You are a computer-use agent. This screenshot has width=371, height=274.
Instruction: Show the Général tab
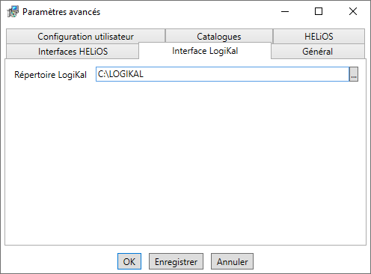(318, 52)
